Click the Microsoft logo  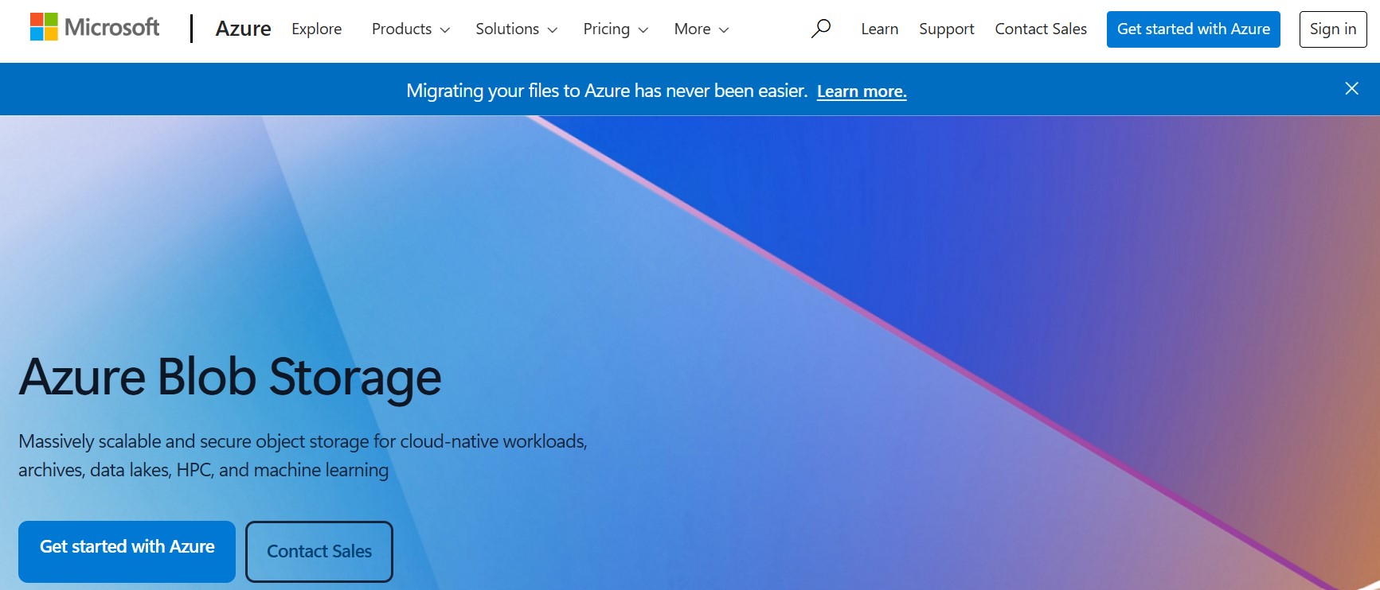click(94, 27)
